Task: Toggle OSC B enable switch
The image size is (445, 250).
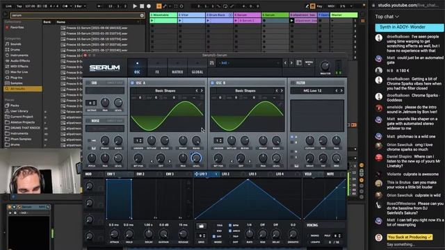Action: pos(212,83)
